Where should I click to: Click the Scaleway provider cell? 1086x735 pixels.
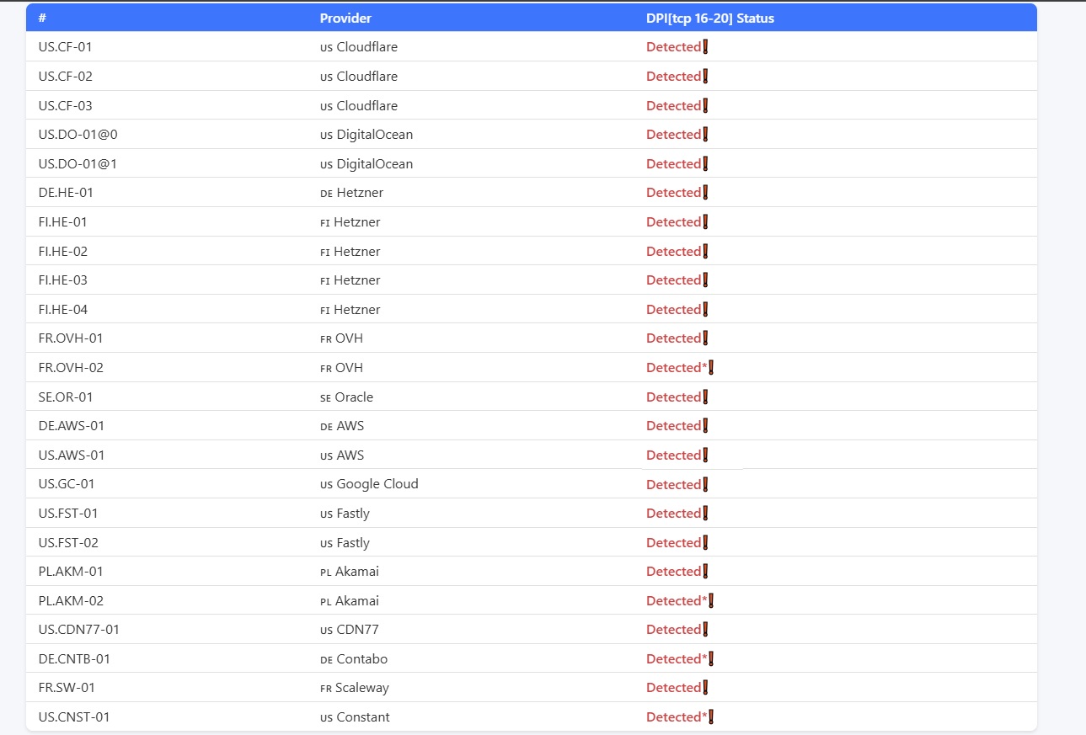tap(361, 688)
